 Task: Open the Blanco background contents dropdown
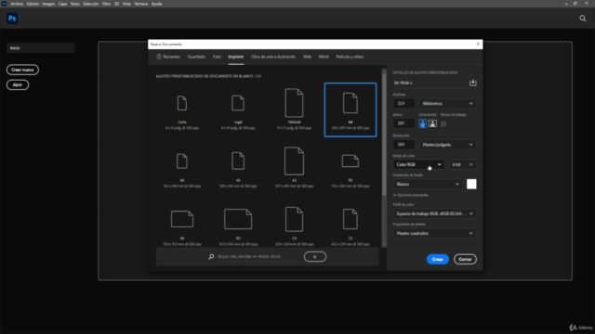click(x=428, y=184)
